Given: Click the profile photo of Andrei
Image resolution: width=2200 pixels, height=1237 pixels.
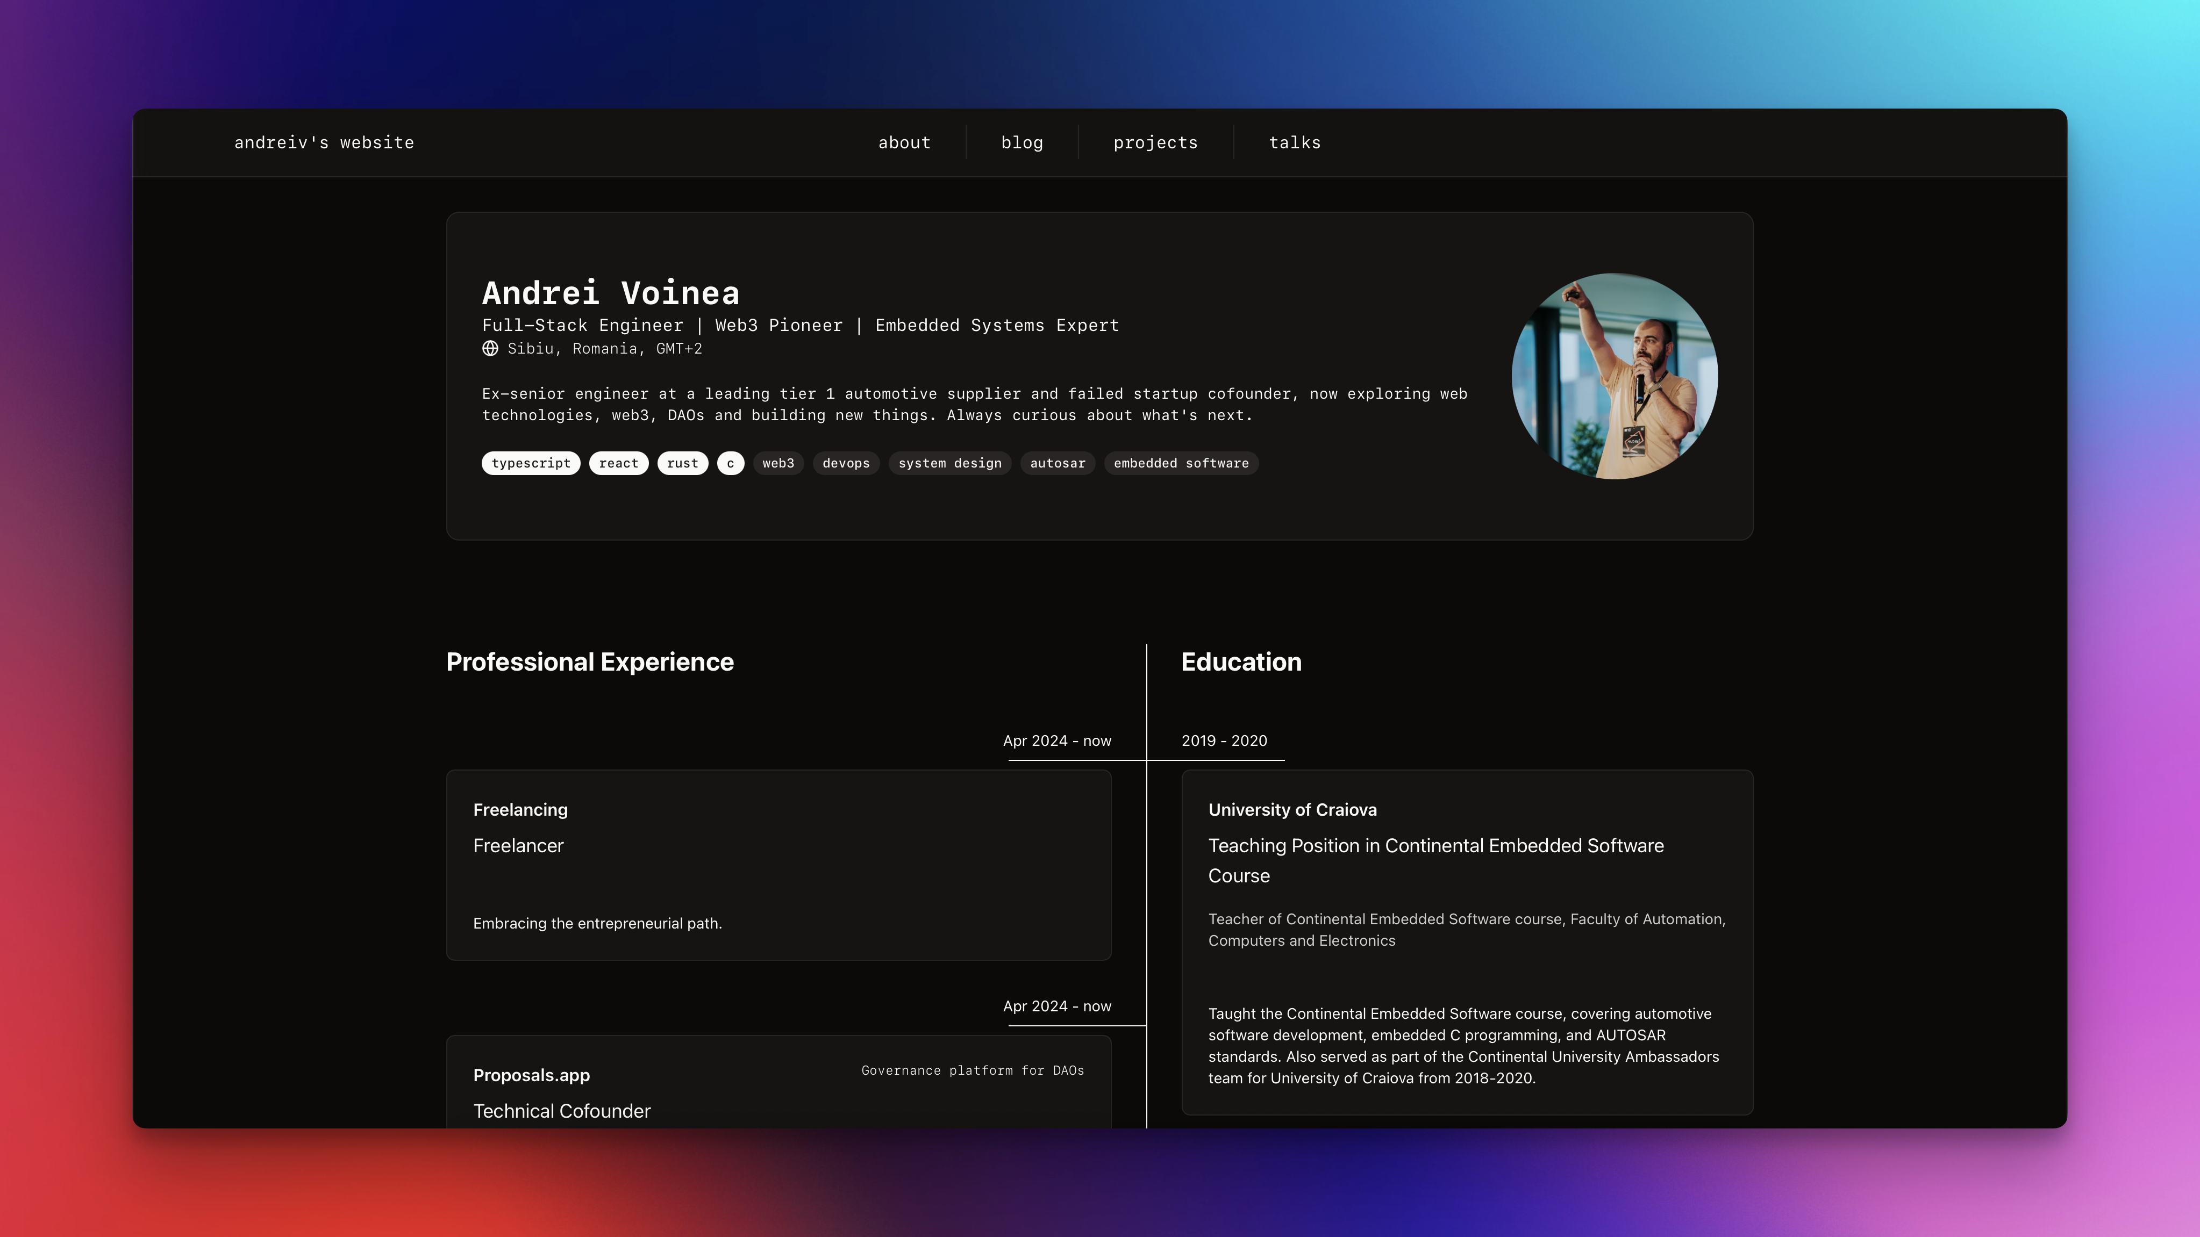Looking at the screenshot, I should tap(1614, 376).
